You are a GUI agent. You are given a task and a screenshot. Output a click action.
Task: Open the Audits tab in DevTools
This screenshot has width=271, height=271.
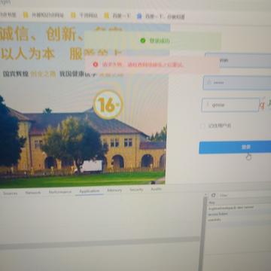[x=157, y=189]
